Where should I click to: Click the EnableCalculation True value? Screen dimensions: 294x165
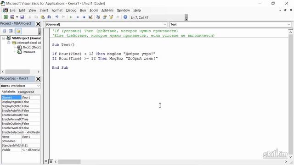tap(31, 115)
